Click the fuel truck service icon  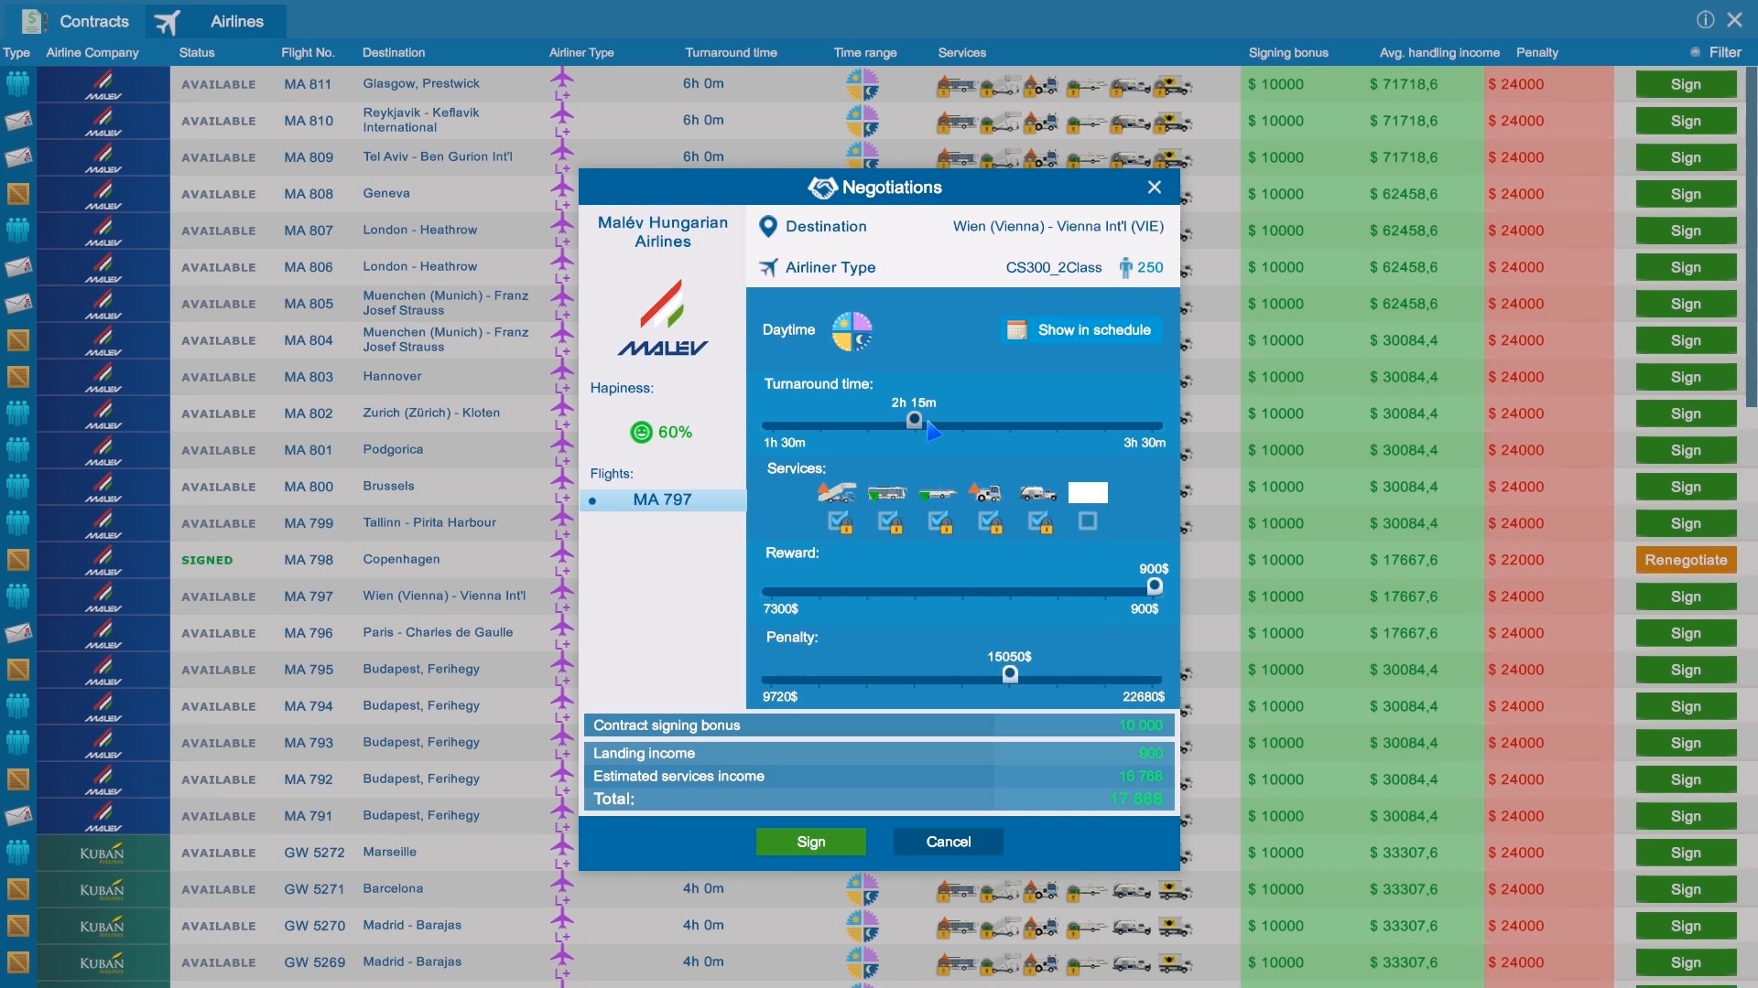(x=1036, y=493)
